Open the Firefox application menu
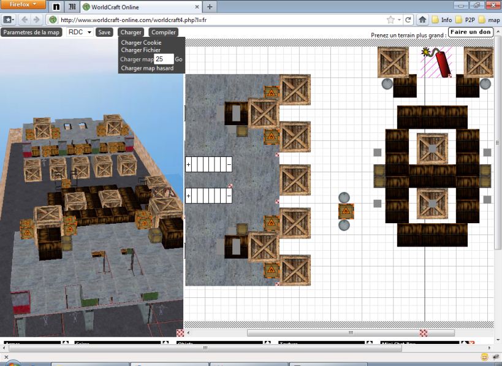 pos(23,4)
